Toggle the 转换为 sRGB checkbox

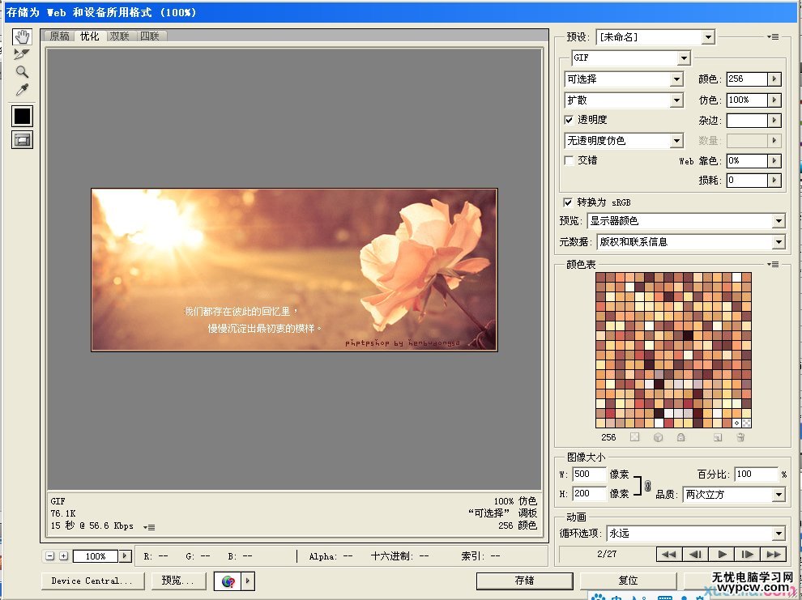click(568, 202)
